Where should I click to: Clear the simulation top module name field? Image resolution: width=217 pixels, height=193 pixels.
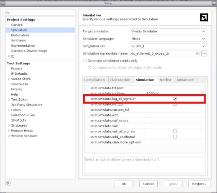tap(197, 54)
